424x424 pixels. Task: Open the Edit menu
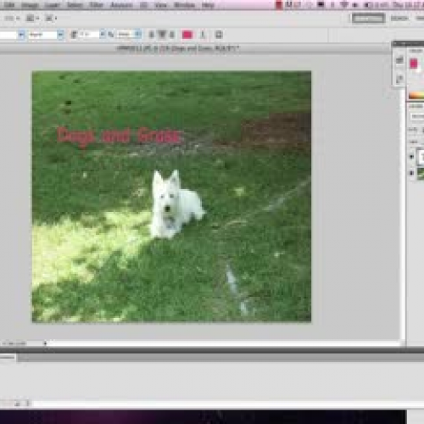coord(9,5)
